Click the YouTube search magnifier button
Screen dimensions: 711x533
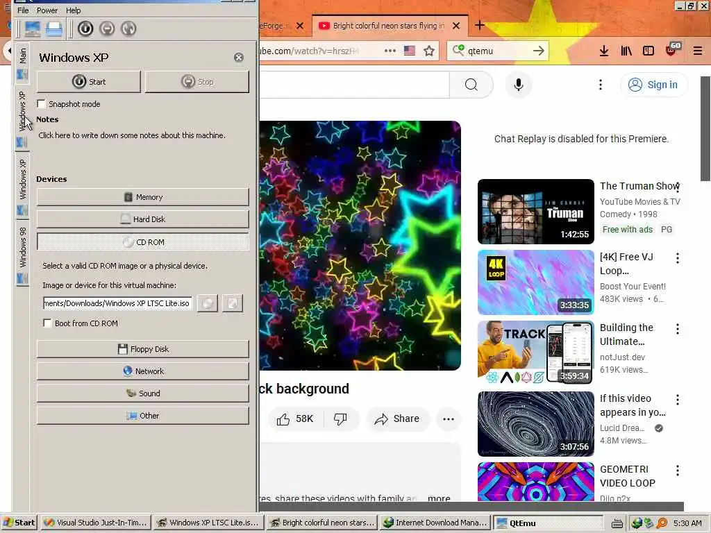(x=471, y=85)
